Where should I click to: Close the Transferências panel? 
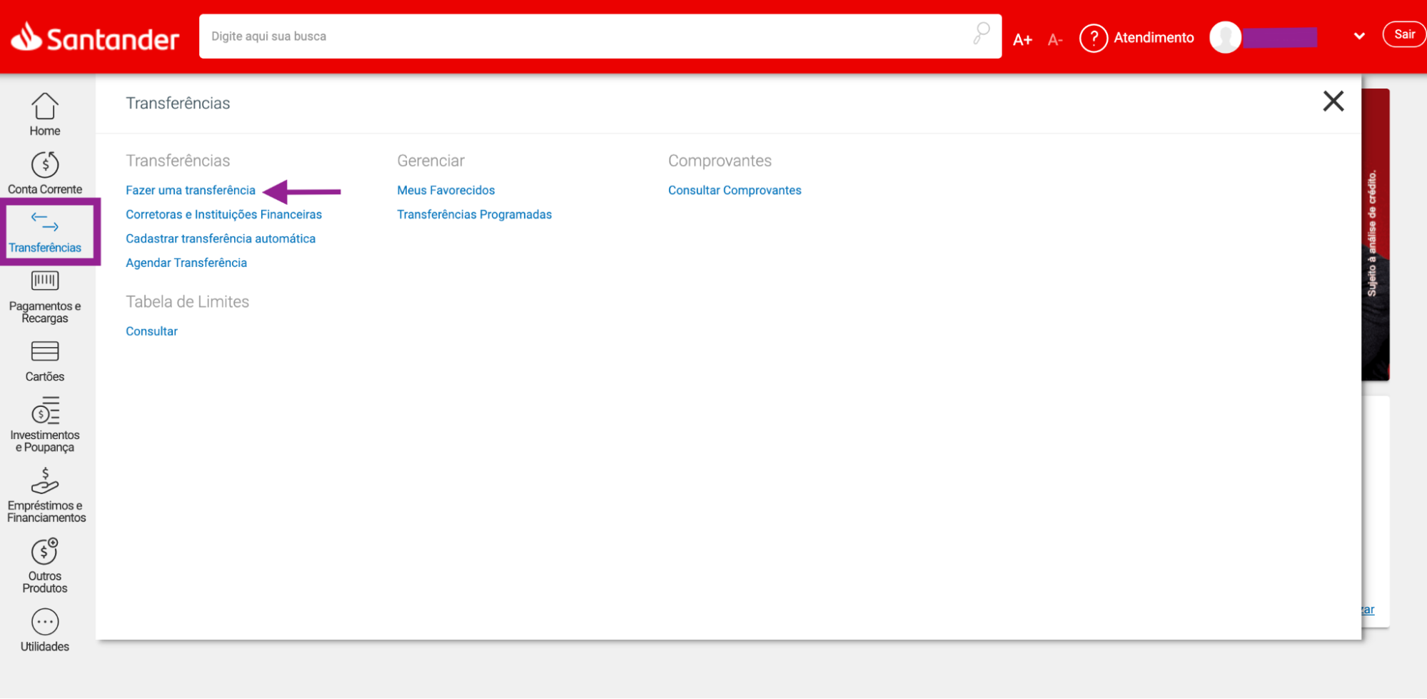click(x=1333, y=101)
